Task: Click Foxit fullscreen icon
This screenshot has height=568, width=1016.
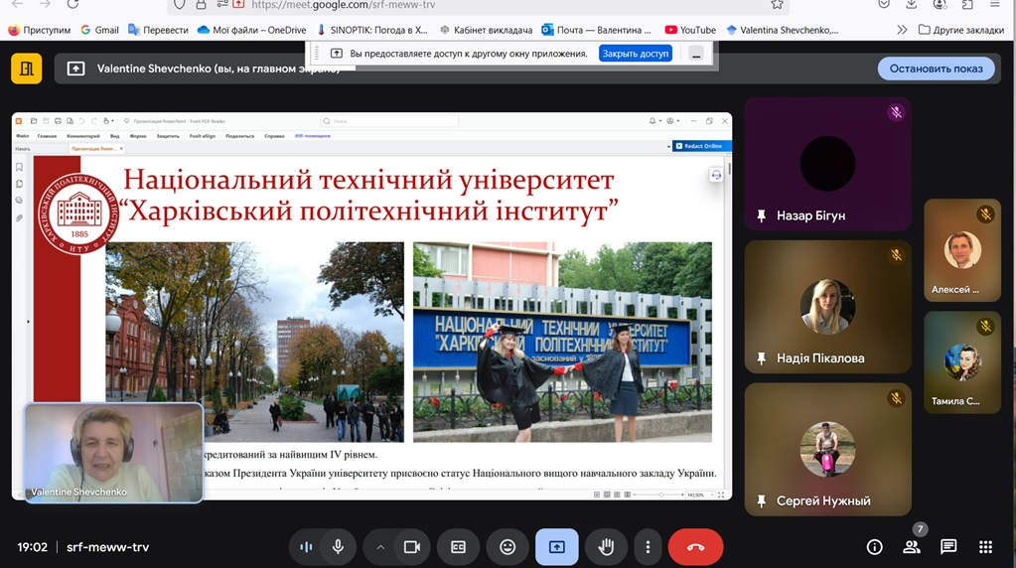Action: 721,495
